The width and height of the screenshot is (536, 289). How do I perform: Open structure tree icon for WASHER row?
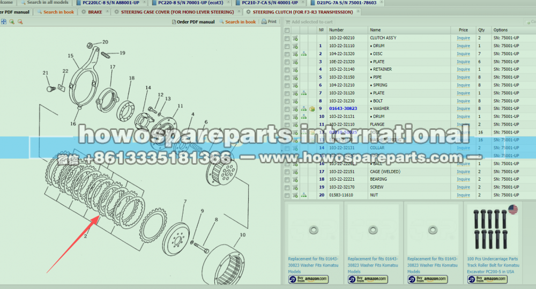tap(303, 109)
